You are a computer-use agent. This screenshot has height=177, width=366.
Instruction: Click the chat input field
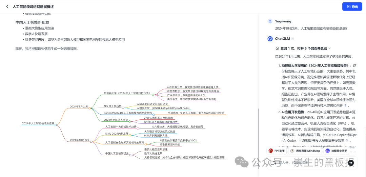pyautogui.click(x=312, y=163)
